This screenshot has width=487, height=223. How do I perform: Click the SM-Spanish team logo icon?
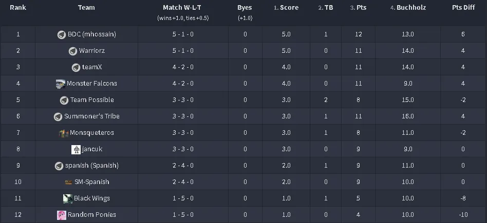point(69,182)
